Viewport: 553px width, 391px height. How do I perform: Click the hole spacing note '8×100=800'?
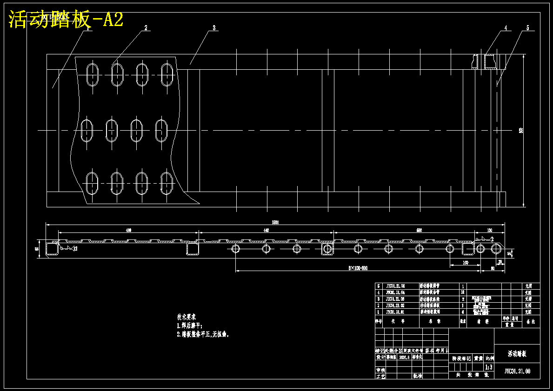tap(358, 268)
